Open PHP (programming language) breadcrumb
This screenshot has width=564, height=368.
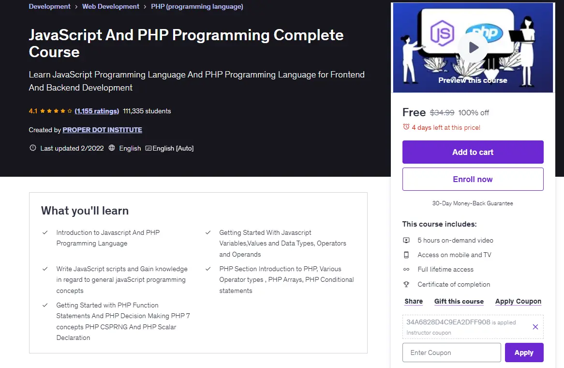[x=197, y=6]
